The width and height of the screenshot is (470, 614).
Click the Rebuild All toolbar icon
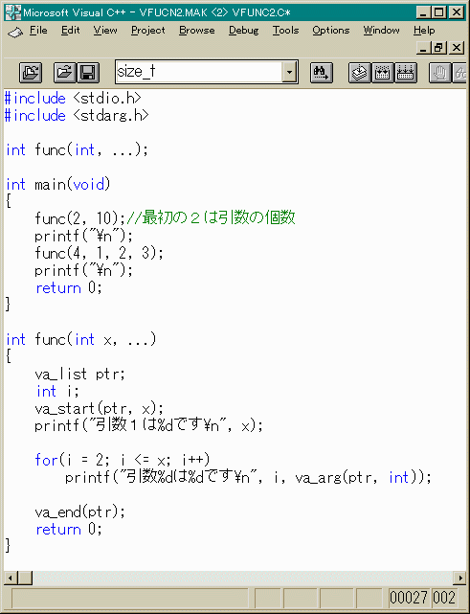click(x=406, y=73)
